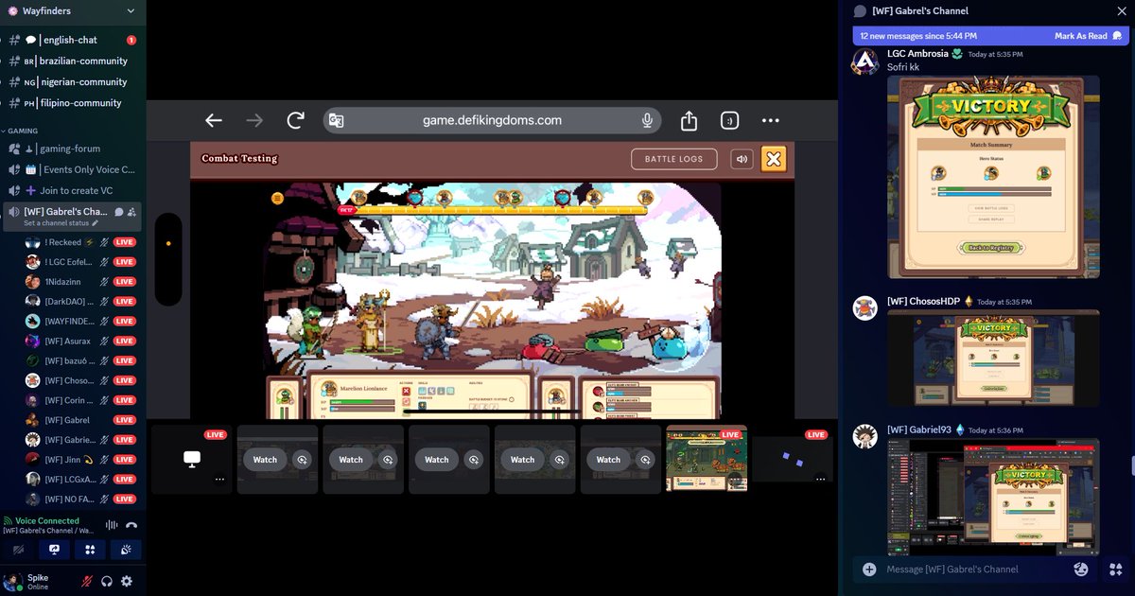Open the soundboard icon
The width and height of the screenshot is (1135, 596).
pos(126,550)
